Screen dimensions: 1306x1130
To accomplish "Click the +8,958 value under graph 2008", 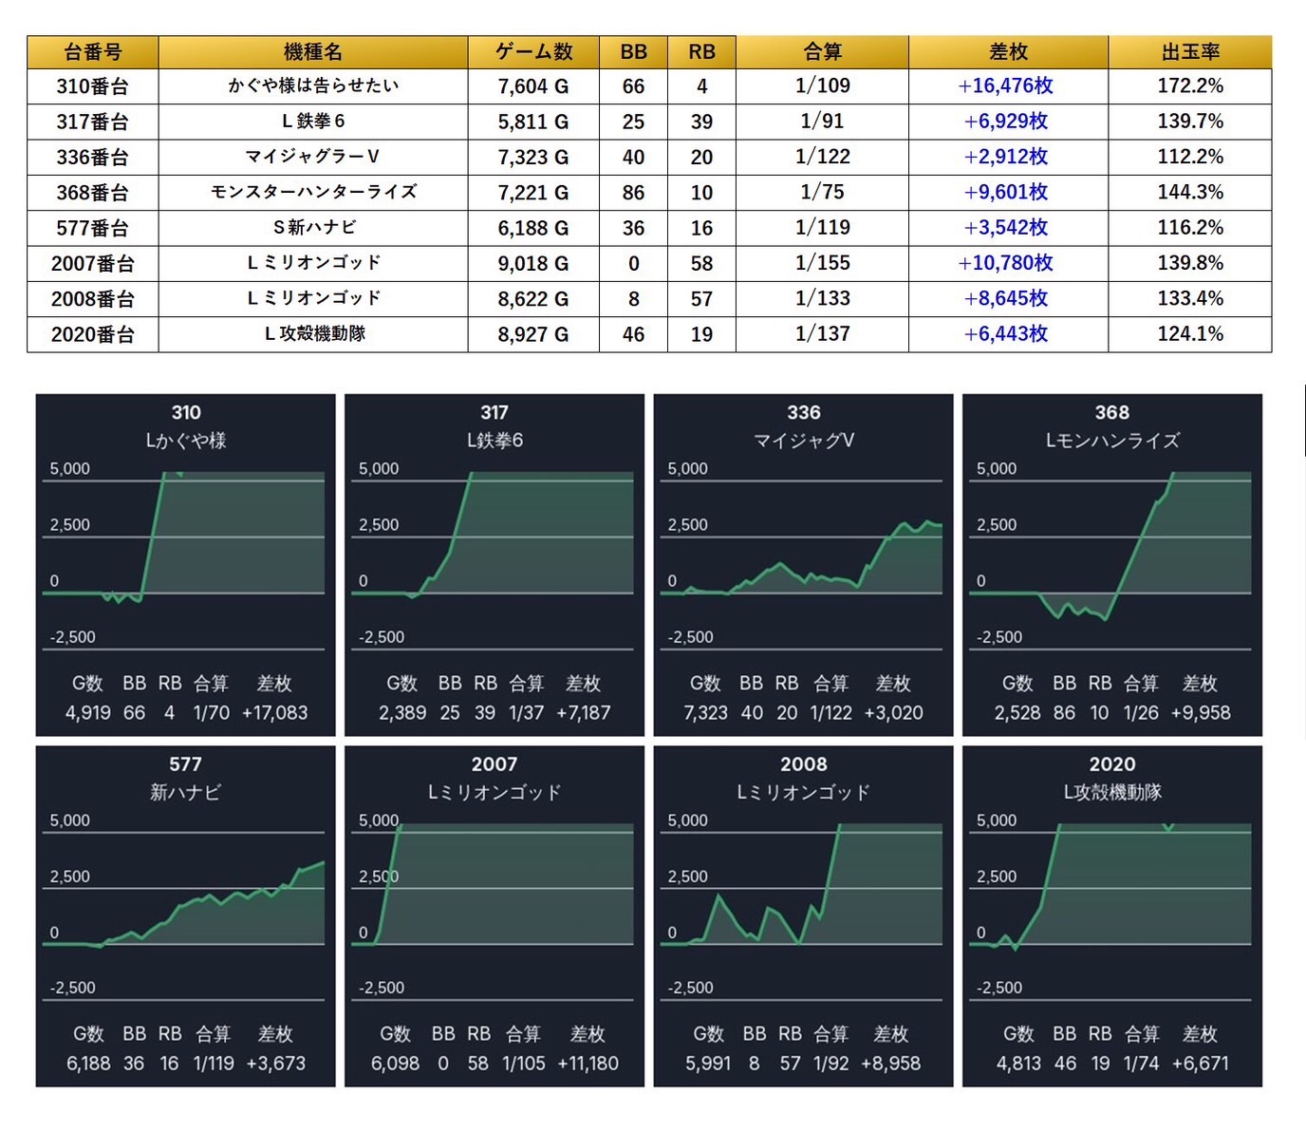I will [x=890, y=1064].
